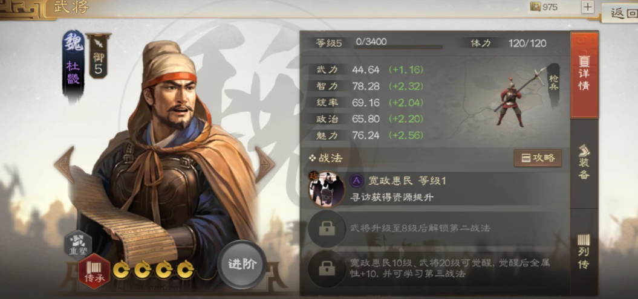Open the 传承 inheritance hexagon icon
The height and width of the screenshot is (299, 638).
(x=94, y=271)
